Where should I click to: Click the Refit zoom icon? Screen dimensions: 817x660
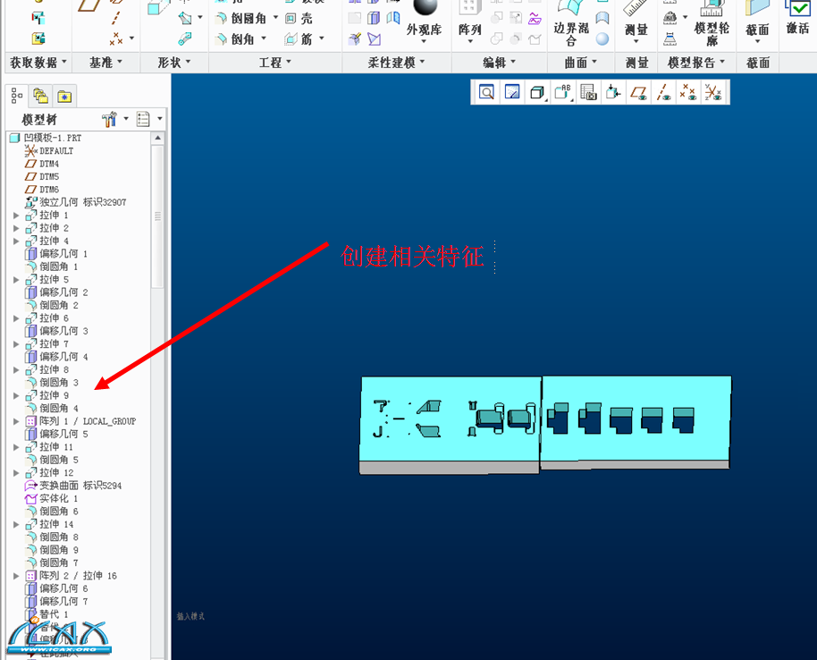486,92
